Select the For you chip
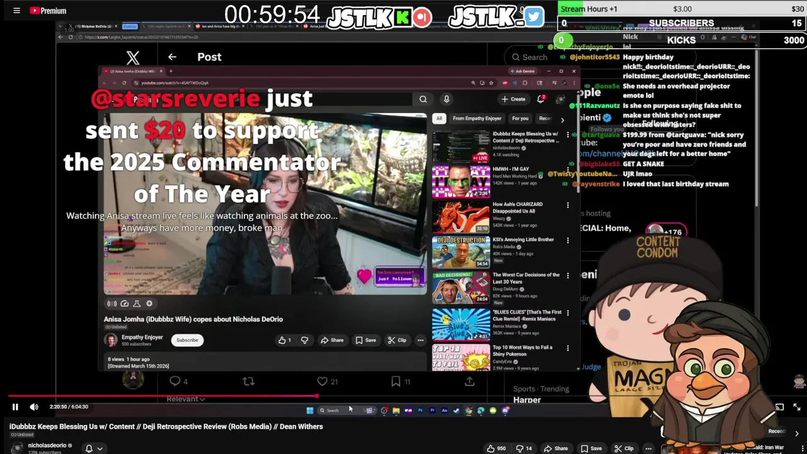The height and width of the screenshot is (454, 807). click(520, 119)
